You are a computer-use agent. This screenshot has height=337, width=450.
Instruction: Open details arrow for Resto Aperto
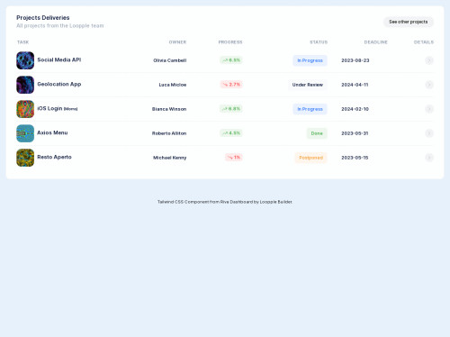pos(429,158)
